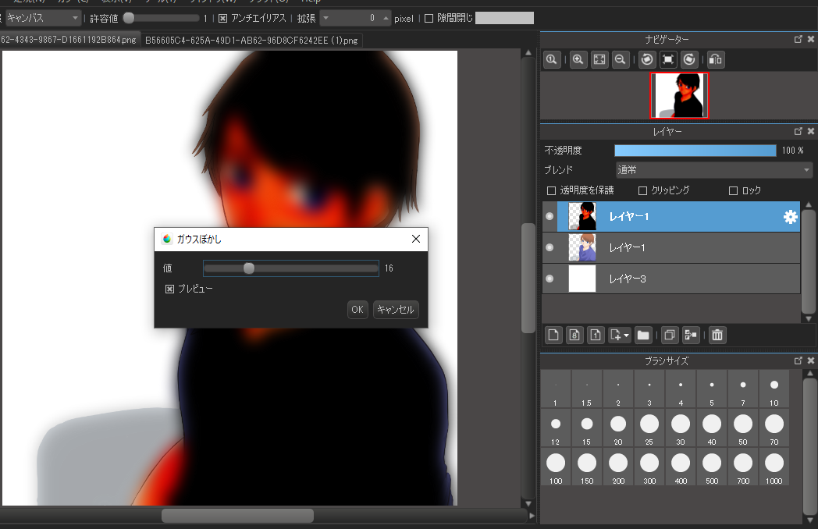
Task: Flip the canvas view horizontally
Action: 716,59
